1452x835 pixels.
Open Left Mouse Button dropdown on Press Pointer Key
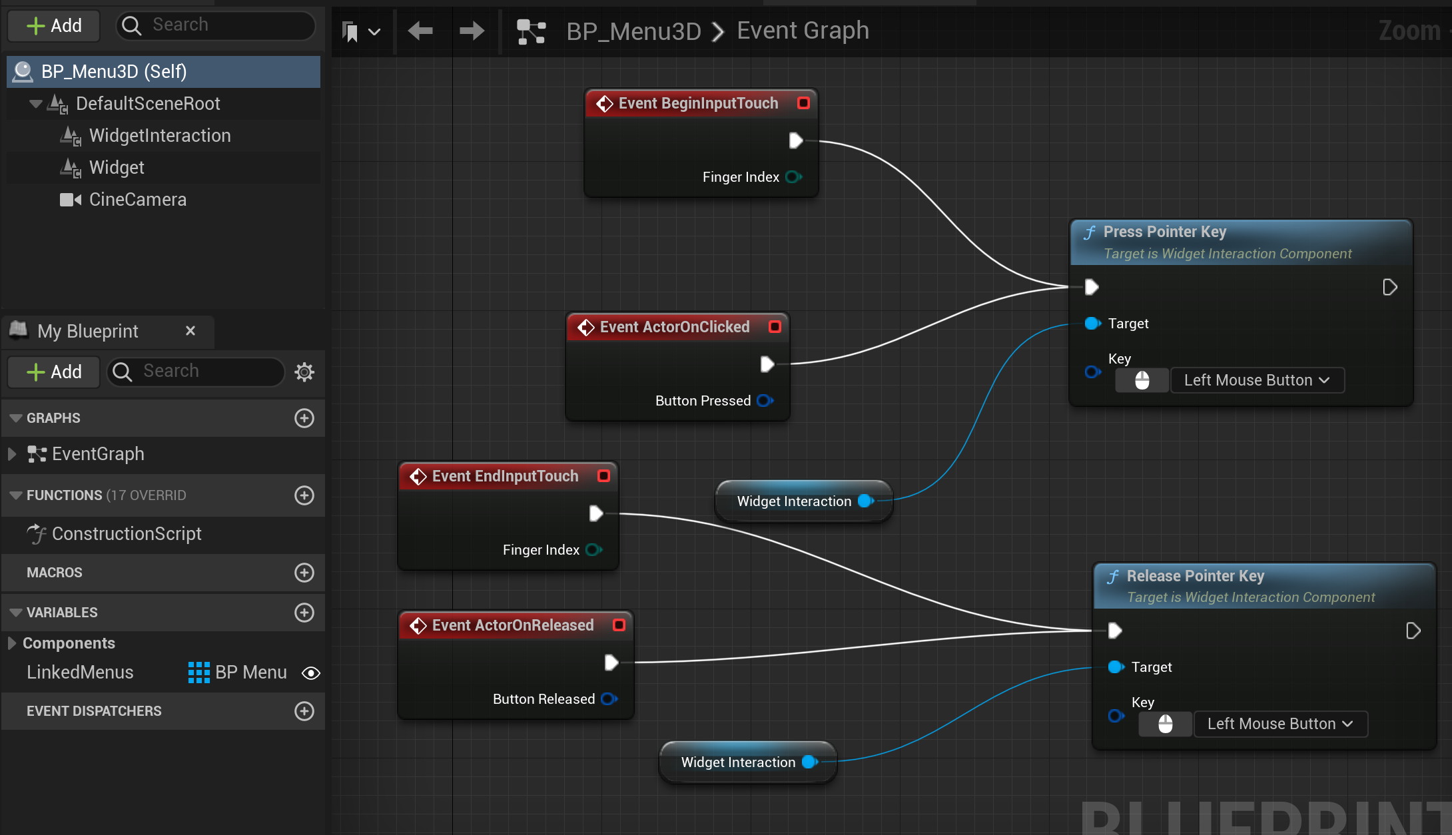click(1257, 380)
